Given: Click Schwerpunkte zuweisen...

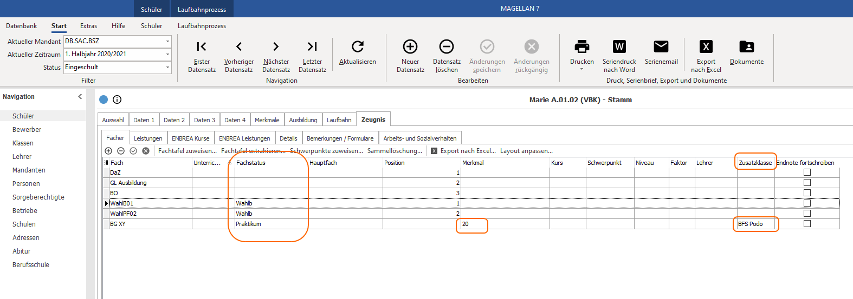Looking at the screenshot, I should pyautogui.click(x=326, y=151).
